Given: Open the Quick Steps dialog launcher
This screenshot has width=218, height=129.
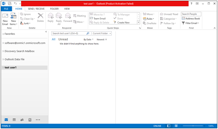Looking at the screenshot, I should point(140,28).
